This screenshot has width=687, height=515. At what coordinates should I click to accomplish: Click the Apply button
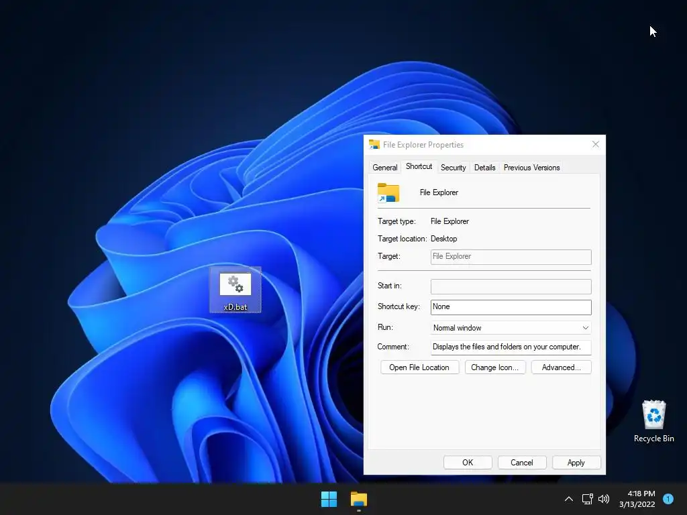576,463
